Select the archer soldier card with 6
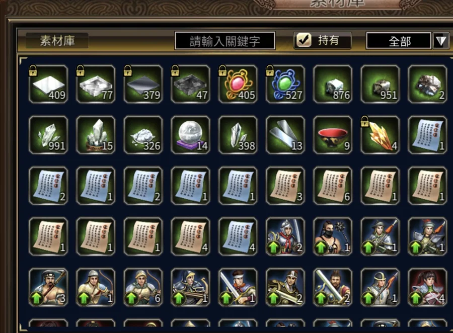Image resolution: width=453 pixels, height=333 pixels. coord(143,287)
